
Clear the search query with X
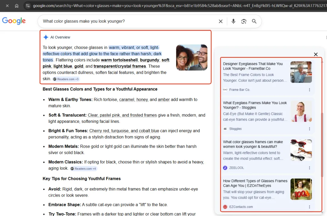221,21
